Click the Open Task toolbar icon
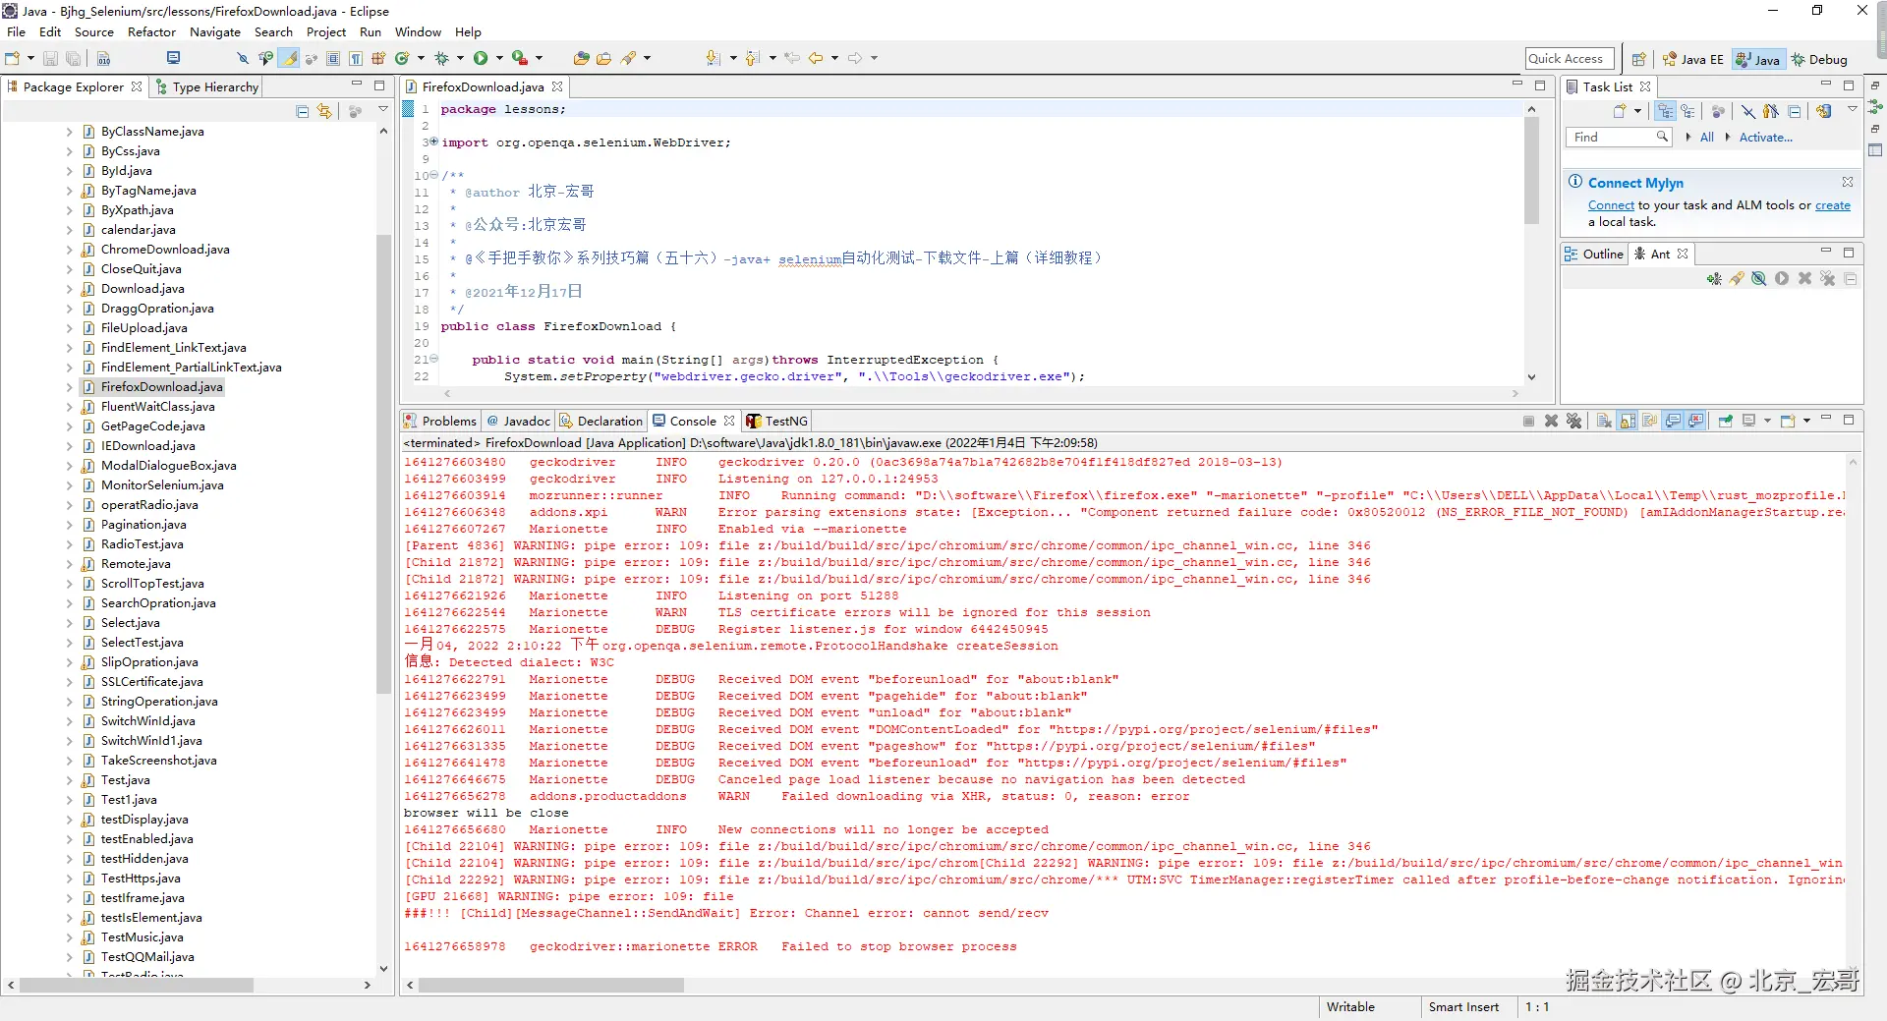 click(603, 59)
